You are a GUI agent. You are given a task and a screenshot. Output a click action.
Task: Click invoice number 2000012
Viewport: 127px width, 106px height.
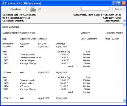pyautogui.click(x=7, y=98)
